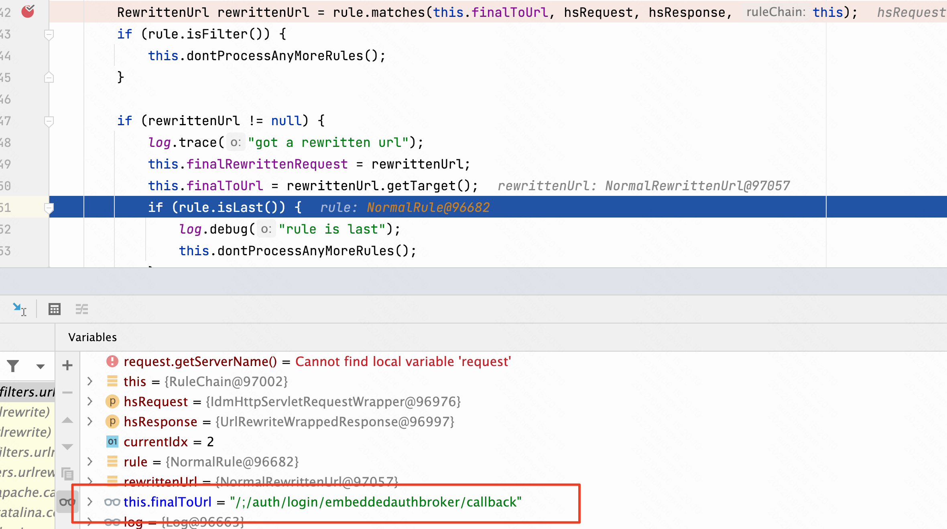Click the parameter icon beside hsRequest
947x529 pixels.
coord(112,401)
